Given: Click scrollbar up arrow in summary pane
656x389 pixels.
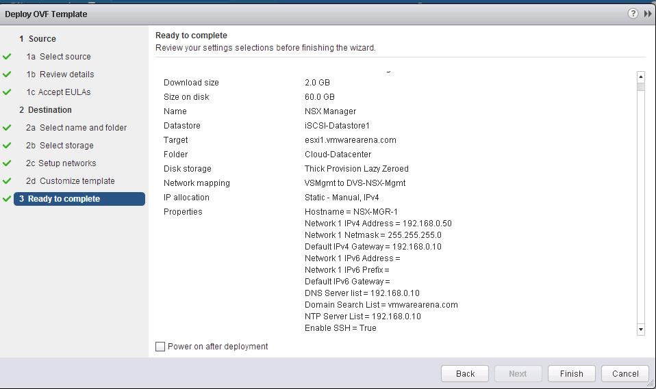Looking at the screenshot, I should (x=640, y=77).
